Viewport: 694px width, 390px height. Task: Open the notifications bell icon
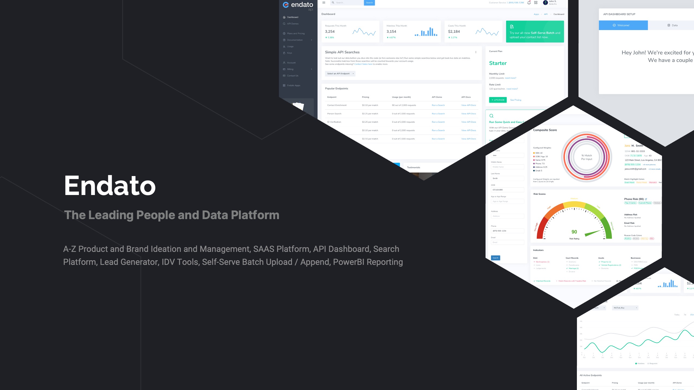point(529,3)
